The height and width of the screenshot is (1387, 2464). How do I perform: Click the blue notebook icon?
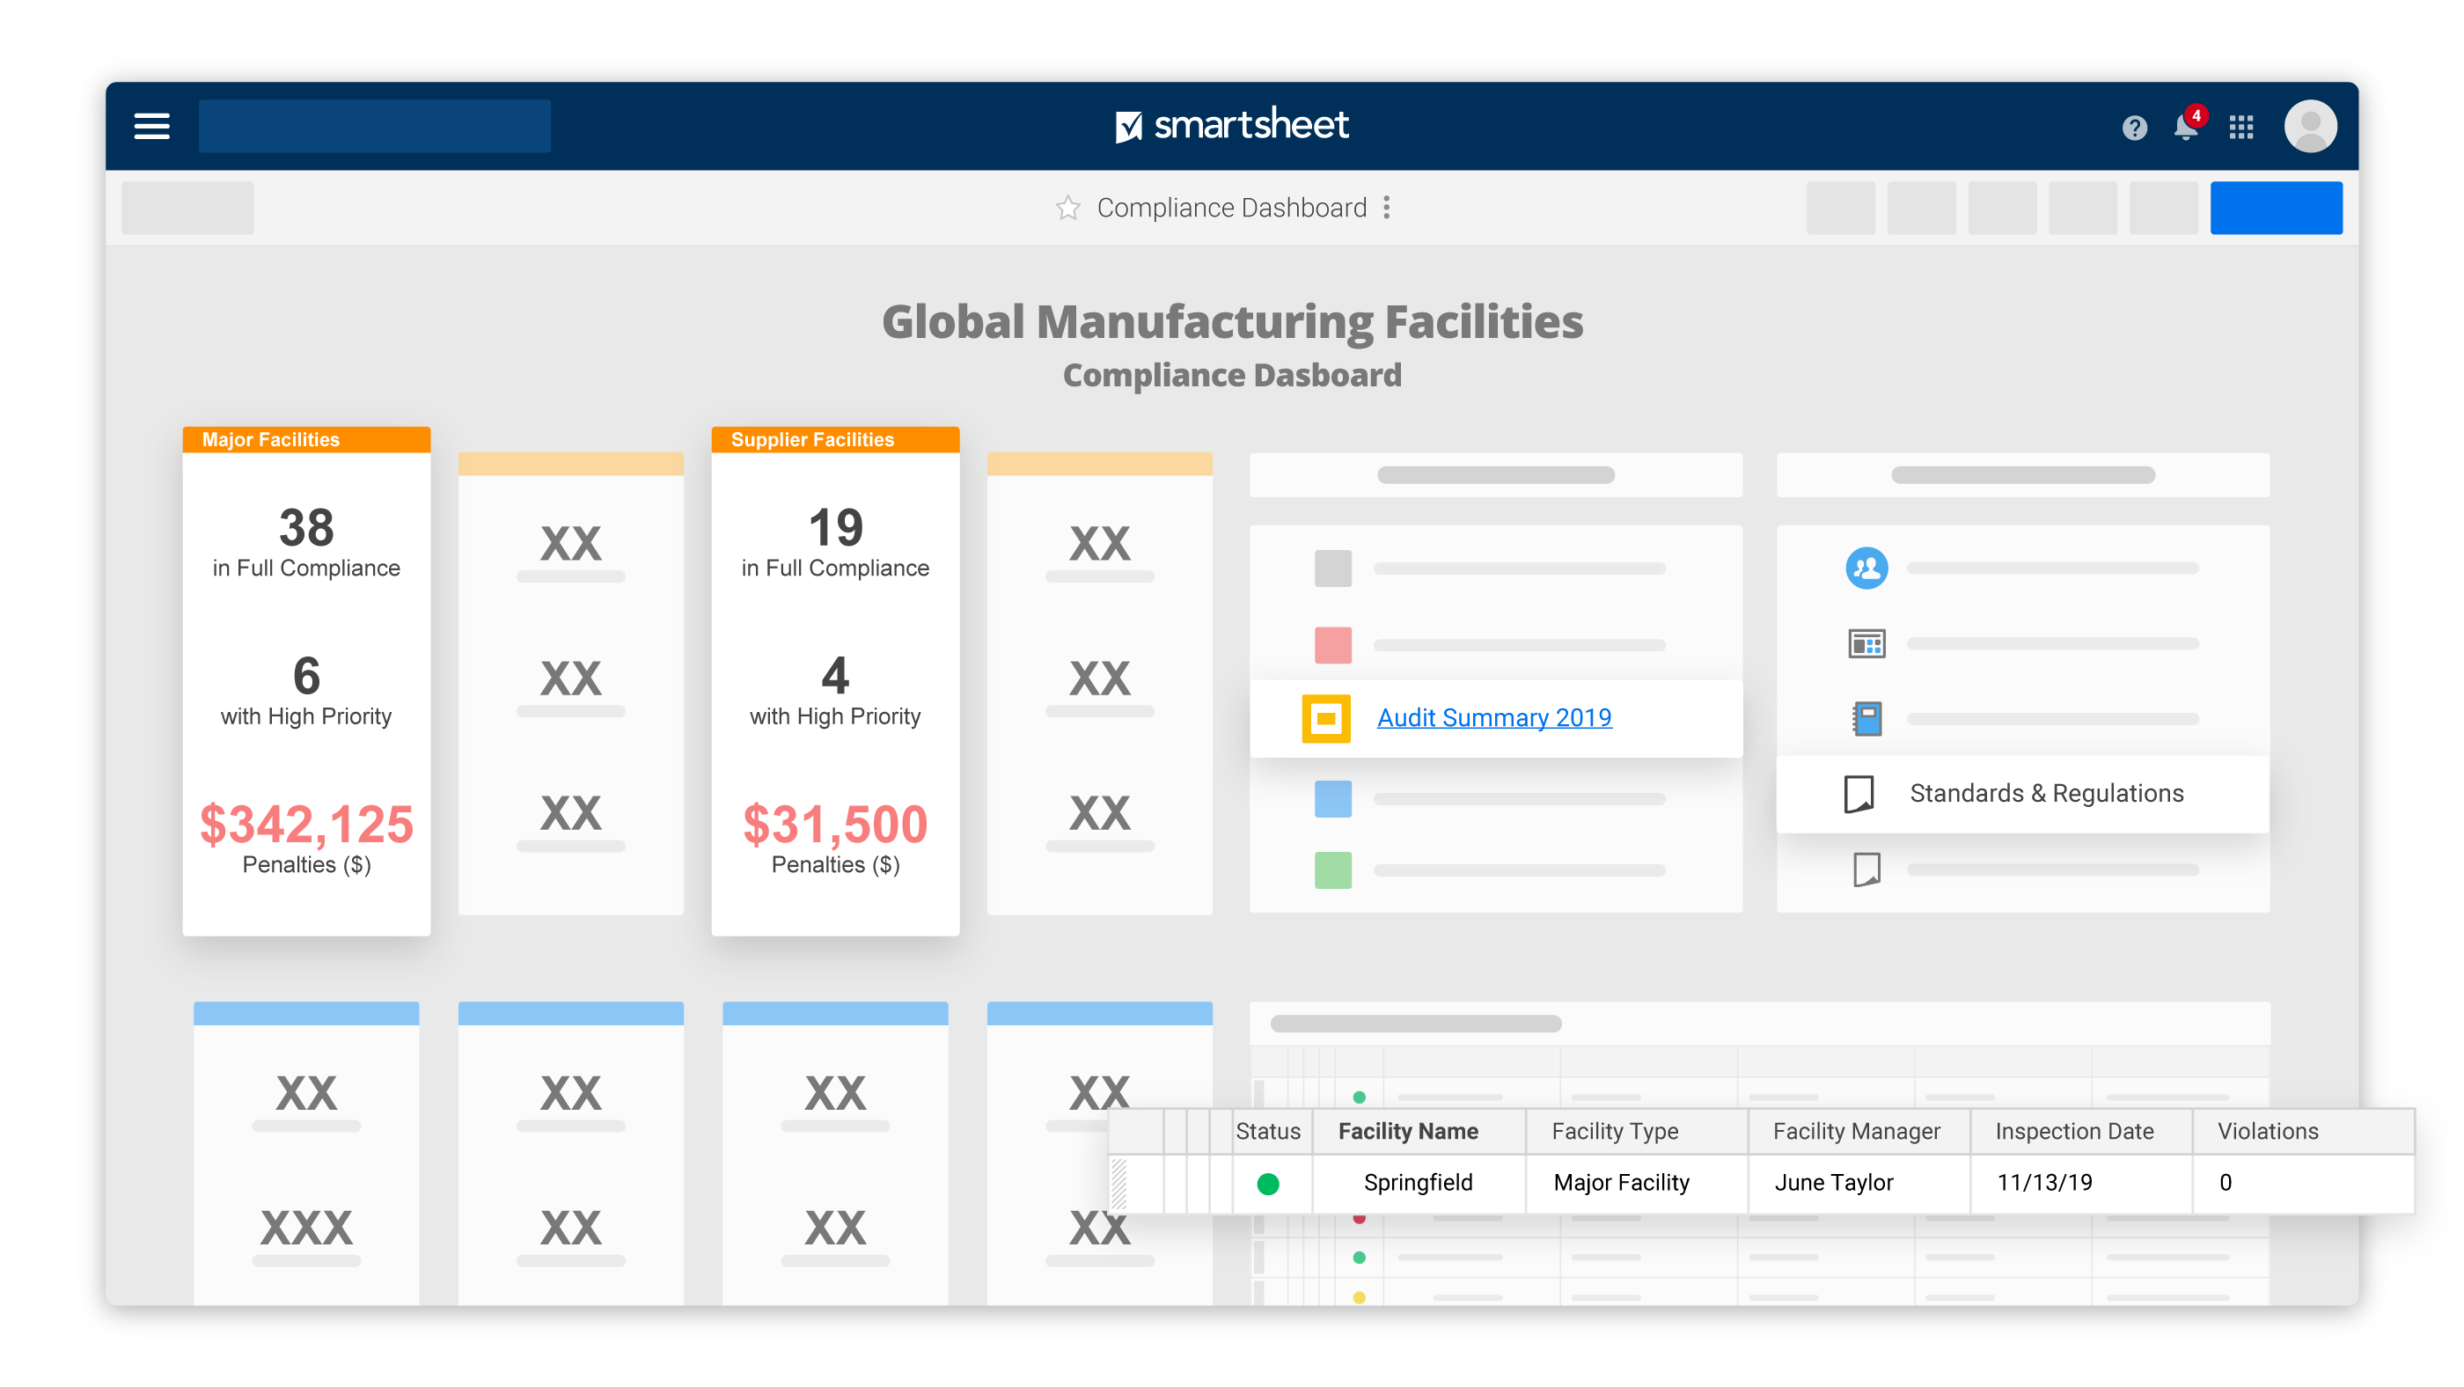[x=1866, y=718]
